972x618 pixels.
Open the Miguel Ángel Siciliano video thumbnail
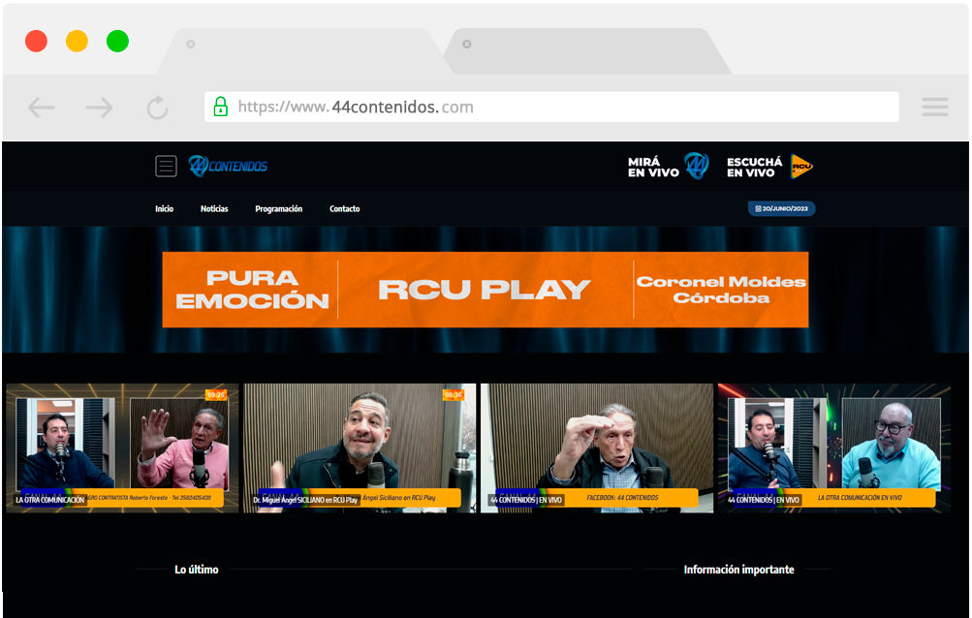(360, 448)
